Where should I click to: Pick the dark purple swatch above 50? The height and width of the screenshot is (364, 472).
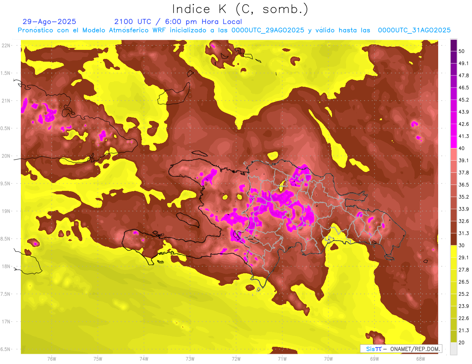[454, 45]
